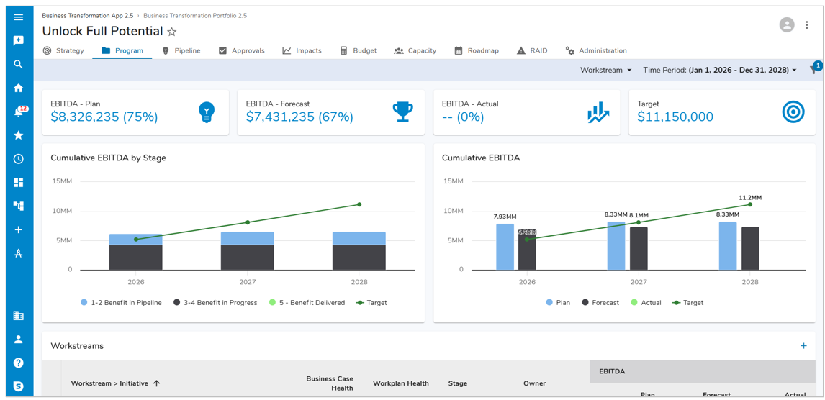825x400 pixels.
Task: Go to Home via the house icon
Action: (19, 88)
